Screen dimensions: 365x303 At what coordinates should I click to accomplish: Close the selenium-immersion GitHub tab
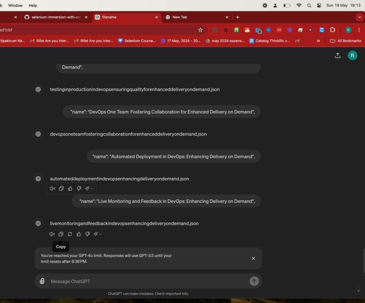[x=86, y=17]
